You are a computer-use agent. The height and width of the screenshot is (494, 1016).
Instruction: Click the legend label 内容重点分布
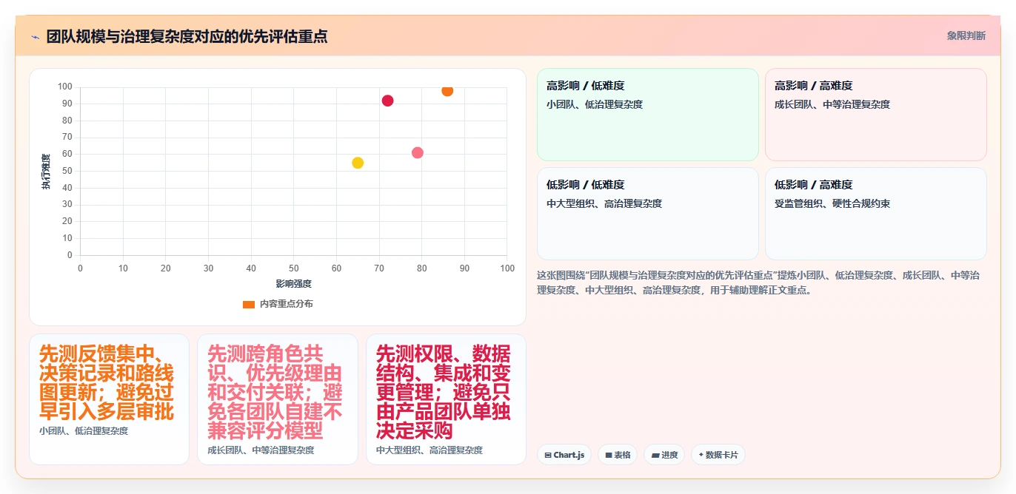[286, 304]
